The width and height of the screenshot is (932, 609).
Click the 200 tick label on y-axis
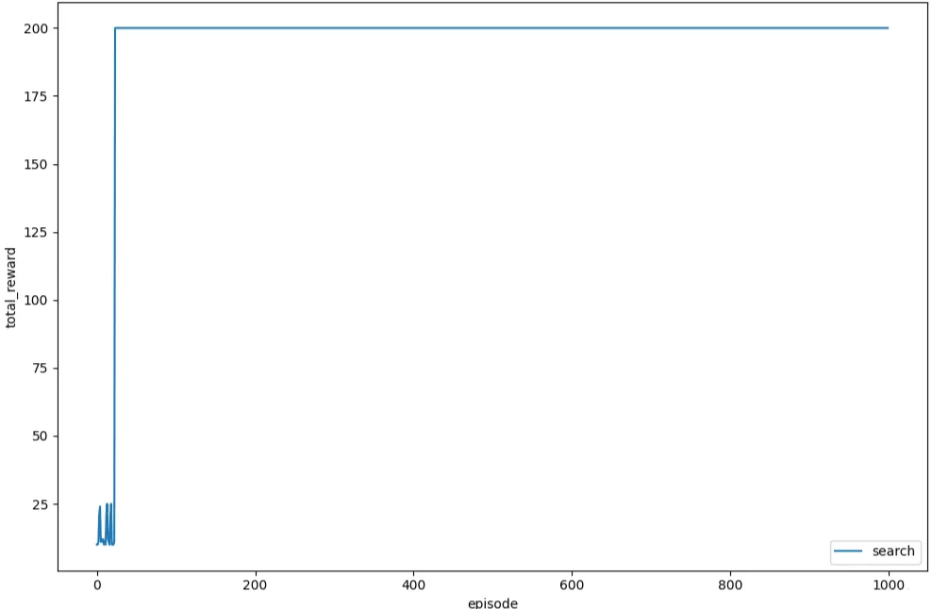coord(40,28)
